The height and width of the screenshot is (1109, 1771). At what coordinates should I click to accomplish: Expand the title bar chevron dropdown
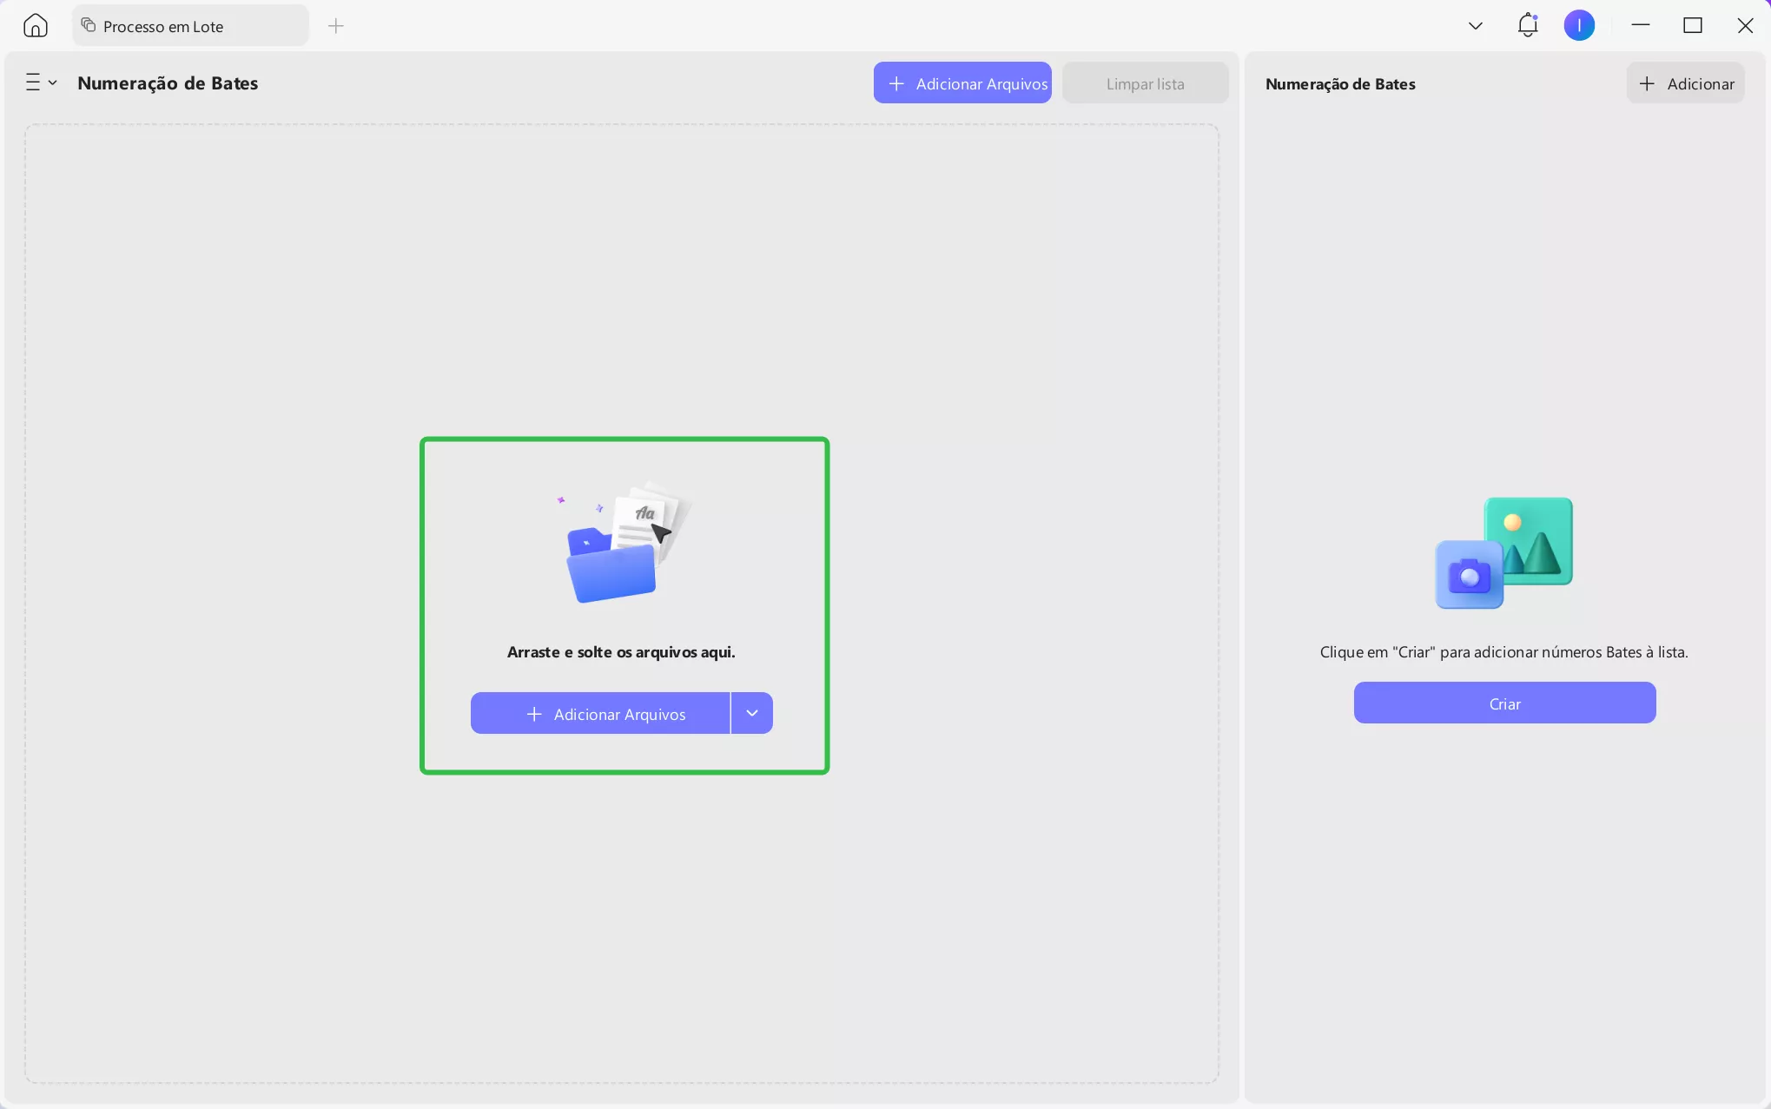(1475, 25)
